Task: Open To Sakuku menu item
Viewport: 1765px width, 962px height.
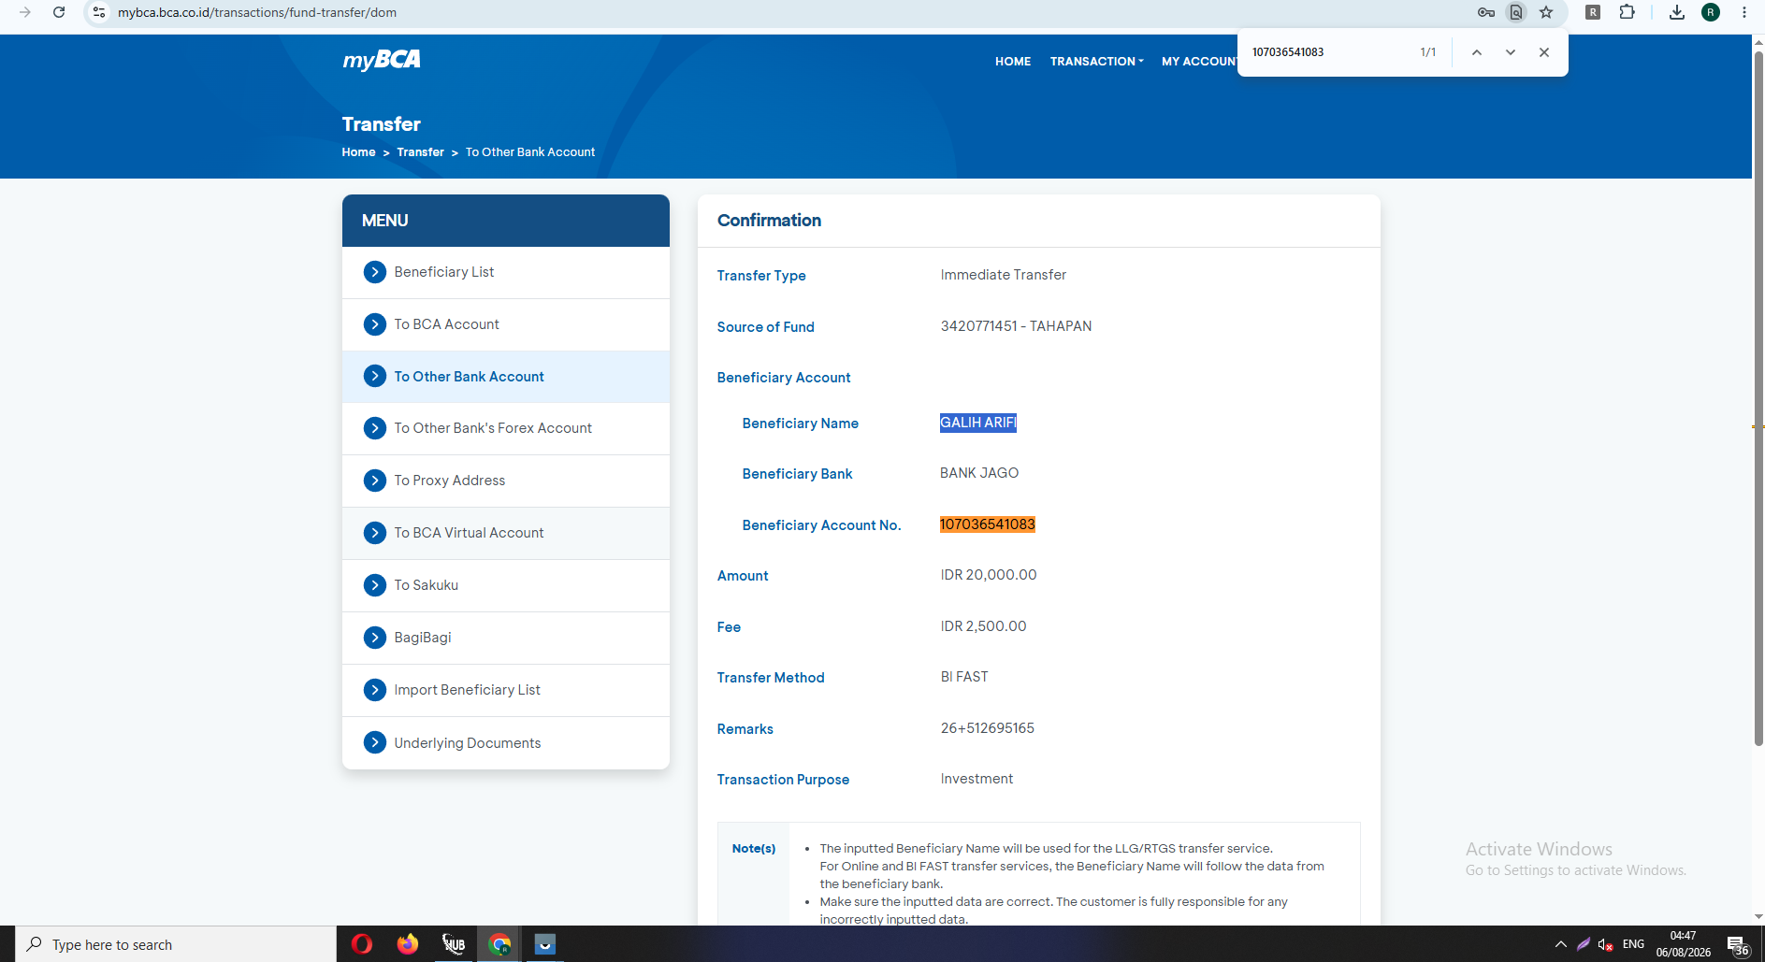Action: (506, 585)
